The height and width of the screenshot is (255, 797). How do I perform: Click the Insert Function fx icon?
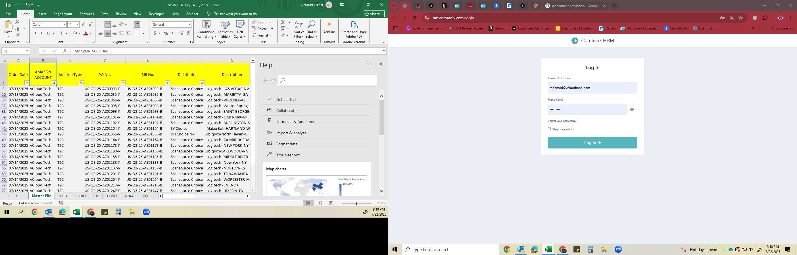(x=65, y=51)
